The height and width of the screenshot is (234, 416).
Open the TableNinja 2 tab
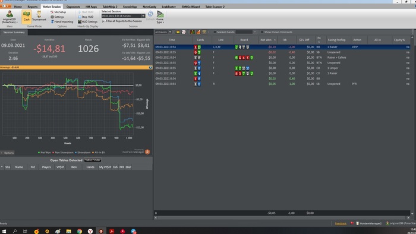pos(110,7)
